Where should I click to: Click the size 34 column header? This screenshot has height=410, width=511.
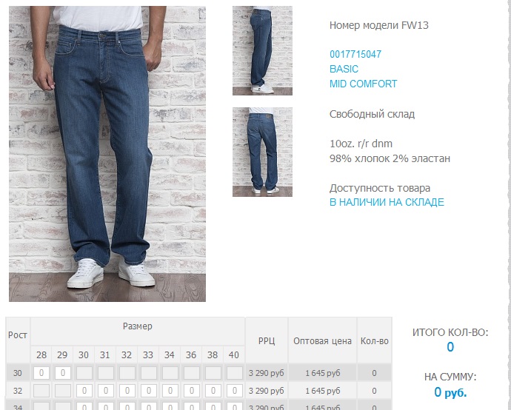[x=170, y=354]
